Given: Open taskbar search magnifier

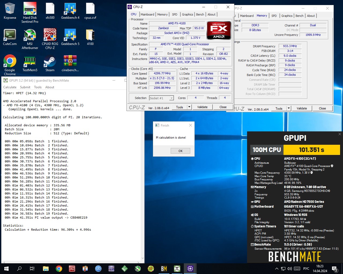Looking at the screenshot, I should [19, 269].
